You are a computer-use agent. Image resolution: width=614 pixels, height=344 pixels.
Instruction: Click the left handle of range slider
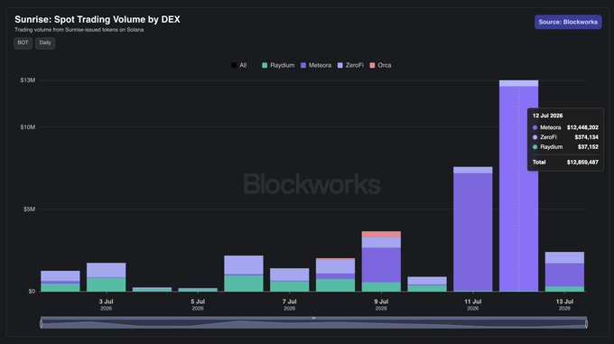point(42,323)
